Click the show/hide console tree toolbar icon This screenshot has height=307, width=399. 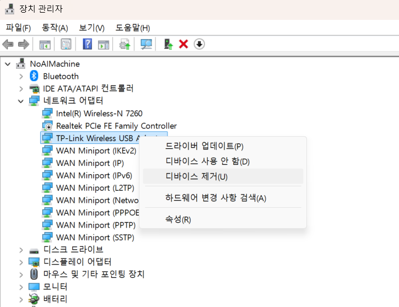45,44
